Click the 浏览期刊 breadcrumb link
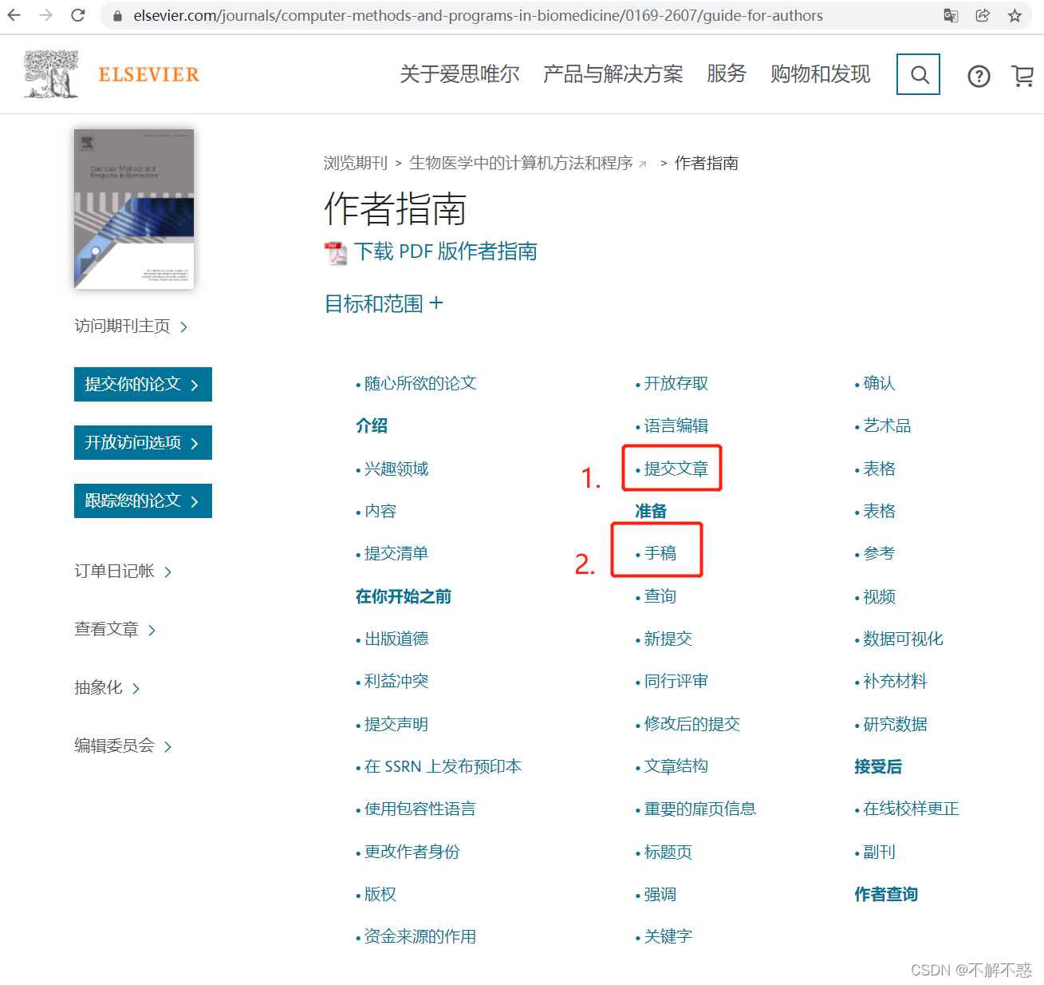Screen dimensions: 1044x985 point(356,163)
